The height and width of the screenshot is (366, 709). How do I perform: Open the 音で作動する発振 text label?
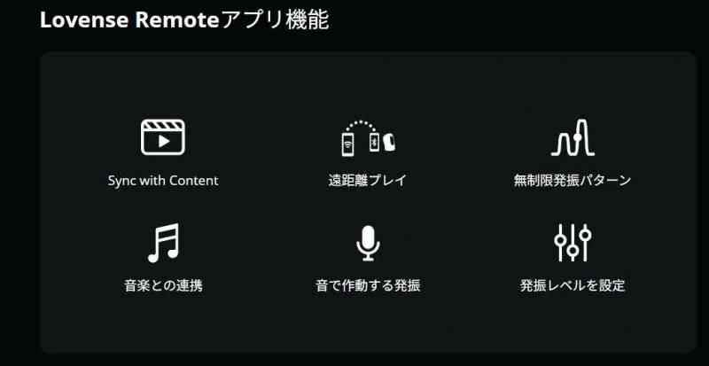(x=368, y=286)
